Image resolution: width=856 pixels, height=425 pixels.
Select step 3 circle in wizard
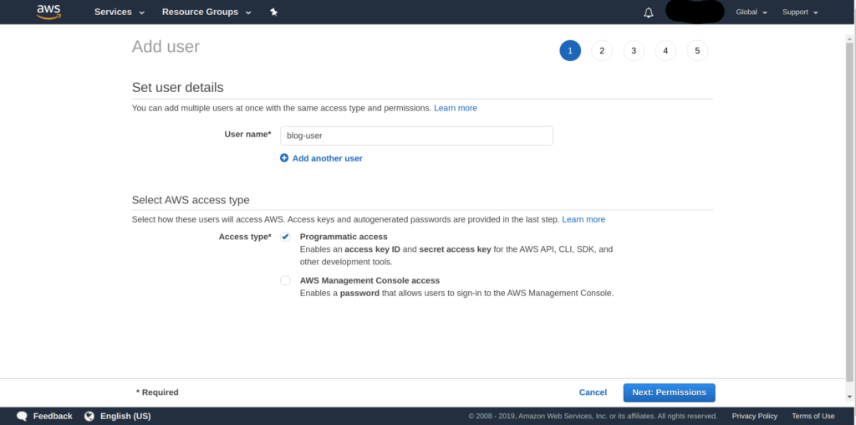click(x=634, y=51)
